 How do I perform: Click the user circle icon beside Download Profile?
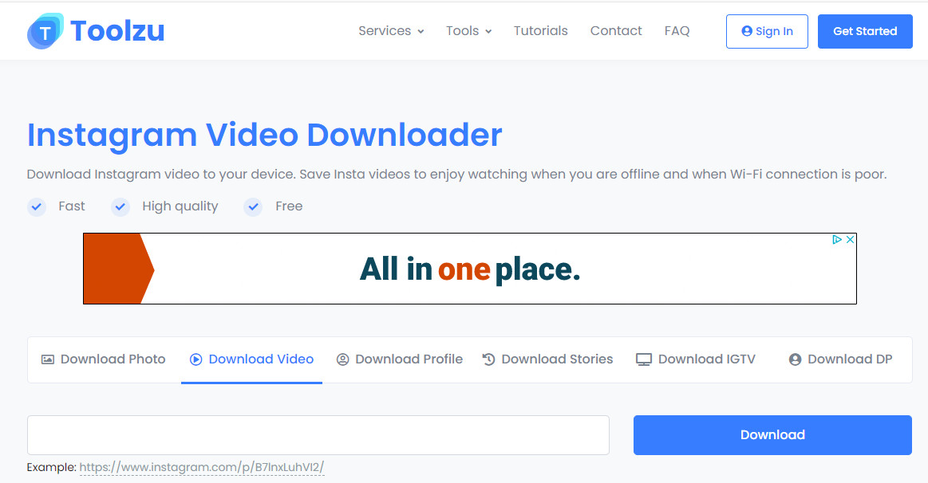pos(343,359)
